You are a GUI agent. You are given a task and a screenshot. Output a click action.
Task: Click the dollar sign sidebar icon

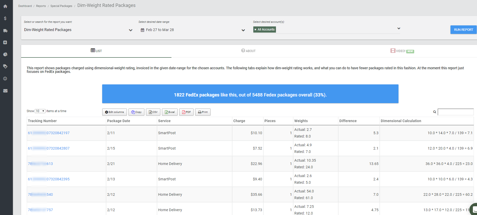(5, 18)
